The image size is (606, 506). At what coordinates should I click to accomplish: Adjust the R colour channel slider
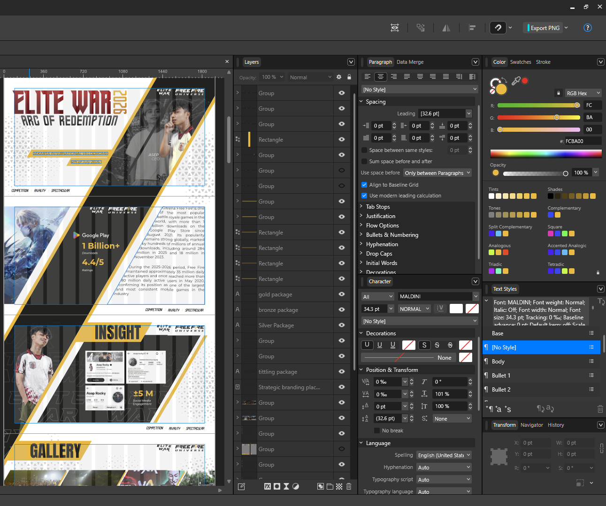coord(539,105)
